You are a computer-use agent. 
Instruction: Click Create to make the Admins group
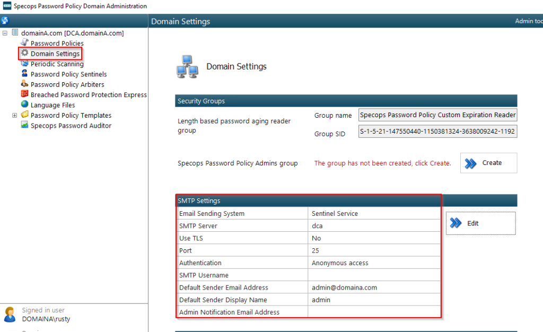click(488, 163)
